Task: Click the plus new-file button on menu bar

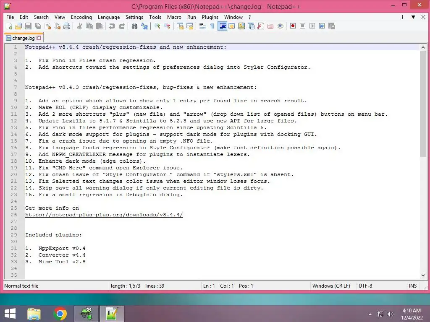Action: click(x=402, y=17)
